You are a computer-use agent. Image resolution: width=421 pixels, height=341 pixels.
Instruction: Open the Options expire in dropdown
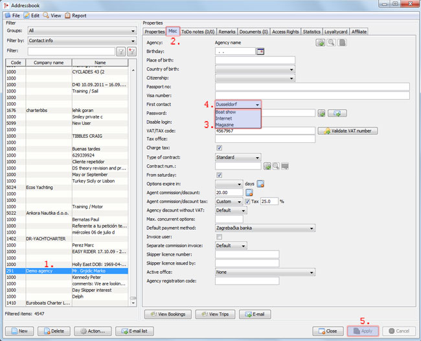(x=229, y=184)
